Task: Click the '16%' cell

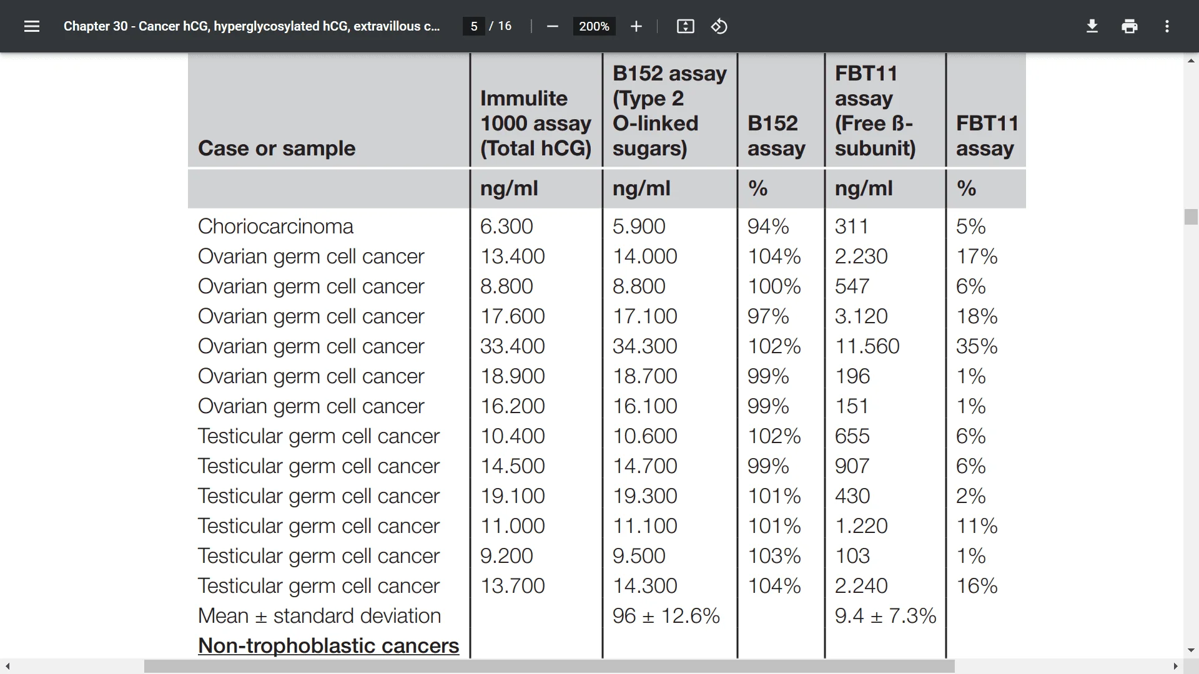Action: click(977, 585)
